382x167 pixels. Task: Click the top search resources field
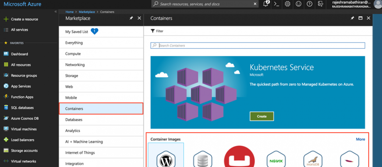tap(205, 4)
